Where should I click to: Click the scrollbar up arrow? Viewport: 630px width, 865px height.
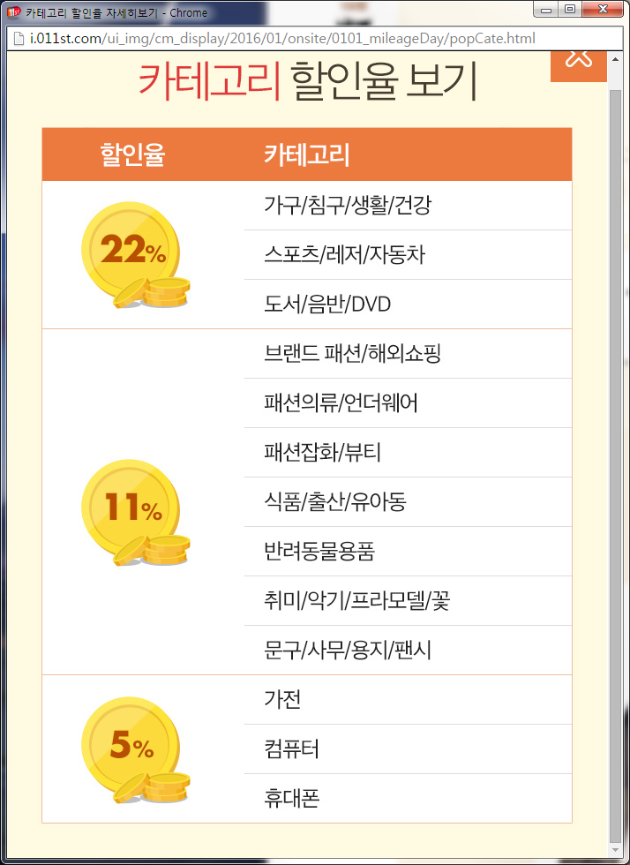616,60
